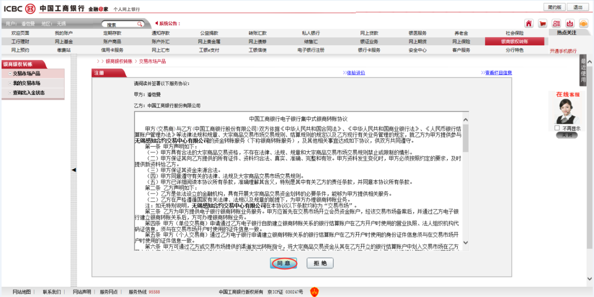This screenshot has height=297, width=594.
Task: Open the 我的账户 menu
Action: (64, 33)
